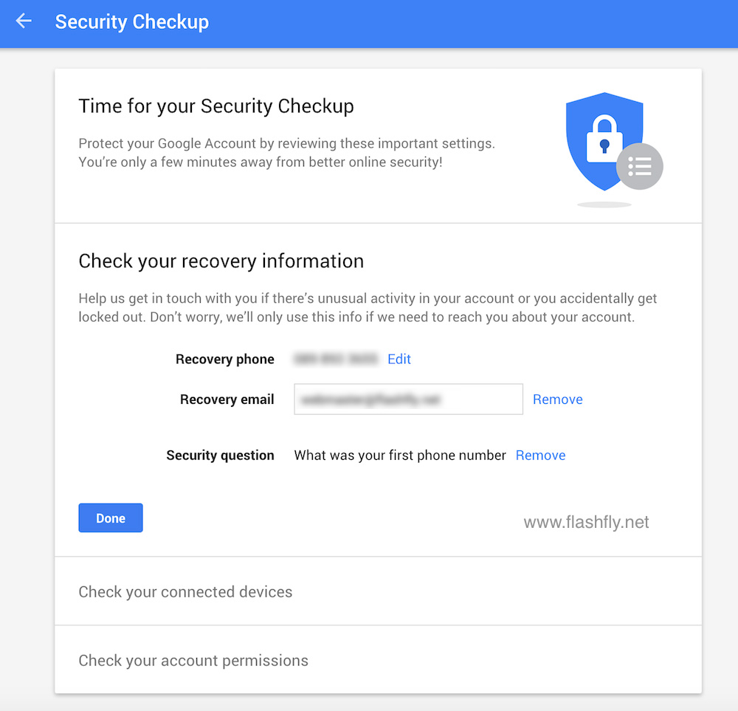Expand Check your connected devices section
The image size is (738, 711).
185,592
